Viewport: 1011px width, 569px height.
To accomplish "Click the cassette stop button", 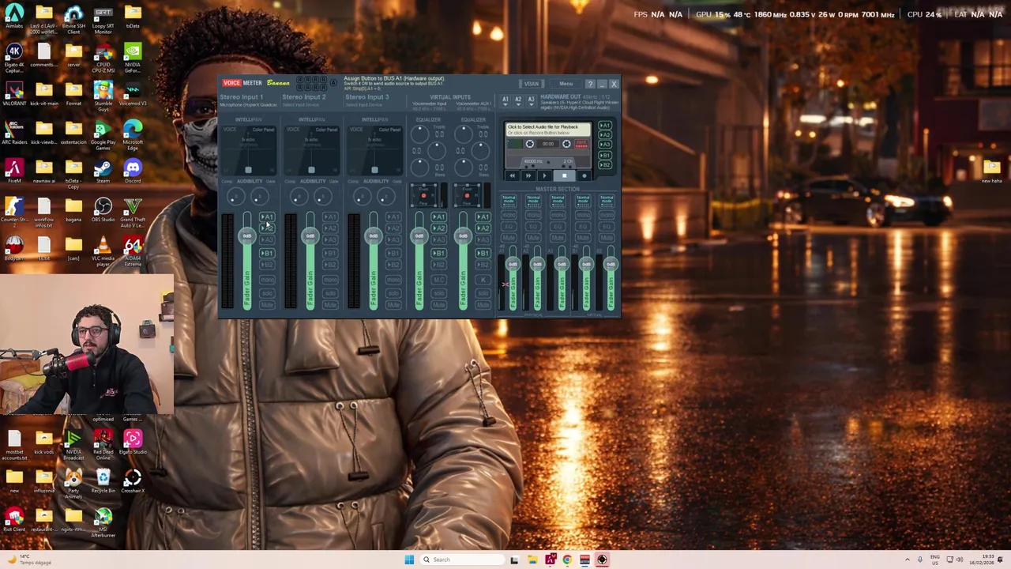I will point(565,175).
